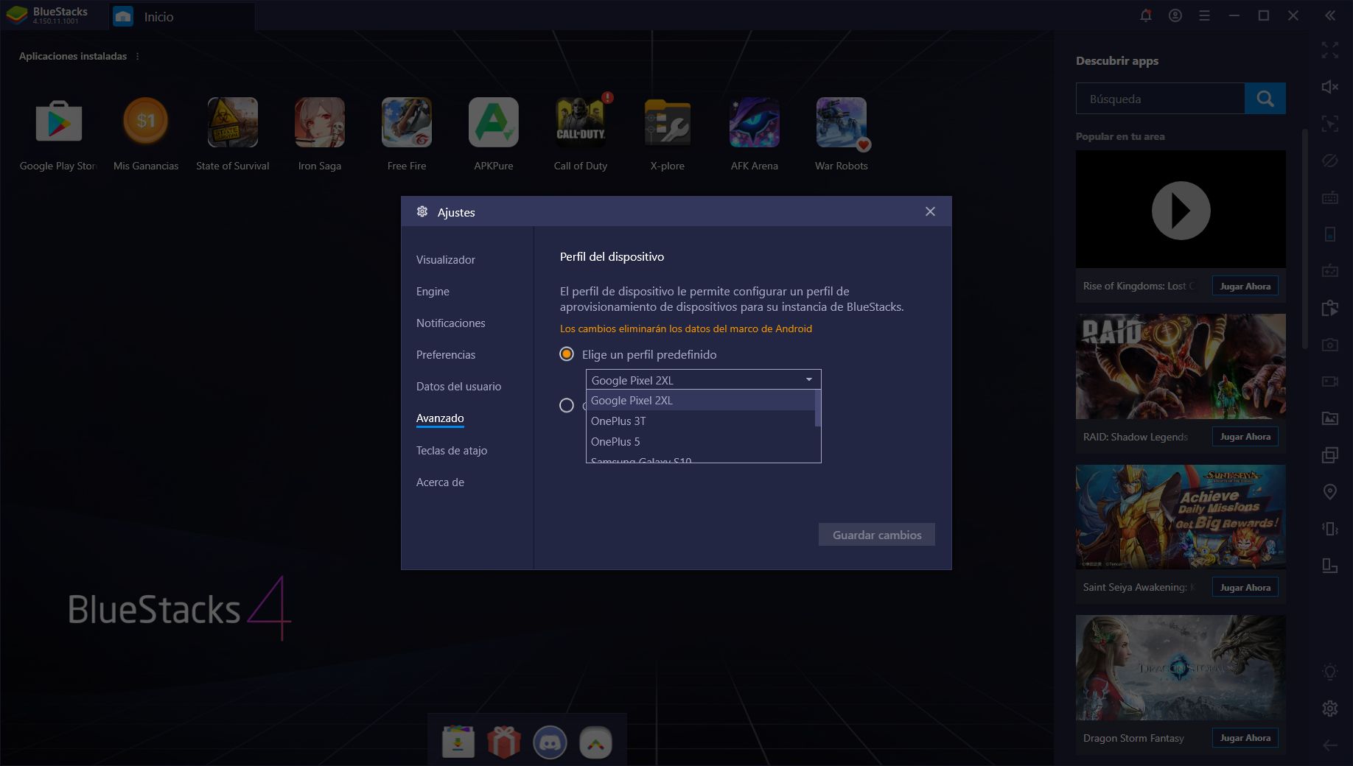Click Jugar Ahora for Saint Seiya Awakening

1245,587
